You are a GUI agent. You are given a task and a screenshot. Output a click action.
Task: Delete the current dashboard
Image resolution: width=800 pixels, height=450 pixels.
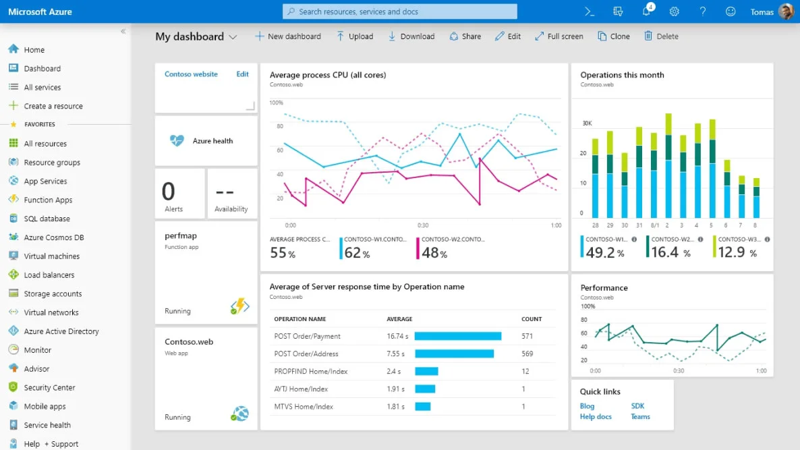coord(661,36)
